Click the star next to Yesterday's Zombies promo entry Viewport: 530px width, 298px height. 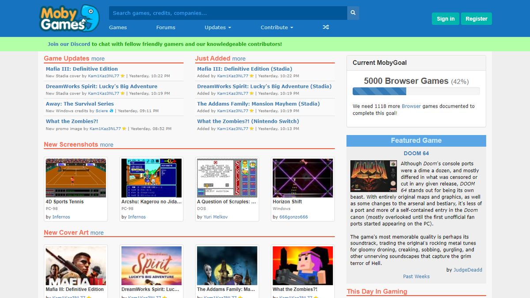[x=124, y=128]
